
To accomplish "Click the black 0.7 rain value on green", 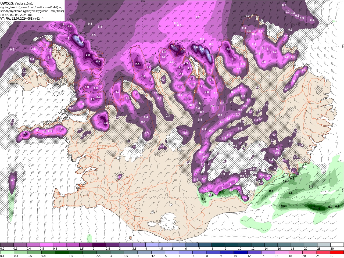I will tap(203, 199).
